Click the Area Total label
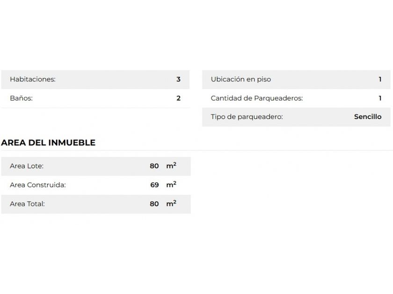The width and height of the screenshot is (393, 294). click(x=27, y=204)
